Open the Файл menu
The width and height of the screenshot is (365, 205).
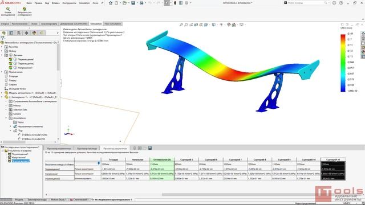[x=29, y=3]
